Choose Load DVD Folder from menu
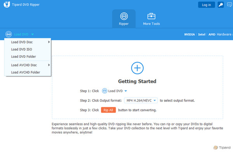The height and width of the screenshot is (156, 233). click(x=23, y=57)
